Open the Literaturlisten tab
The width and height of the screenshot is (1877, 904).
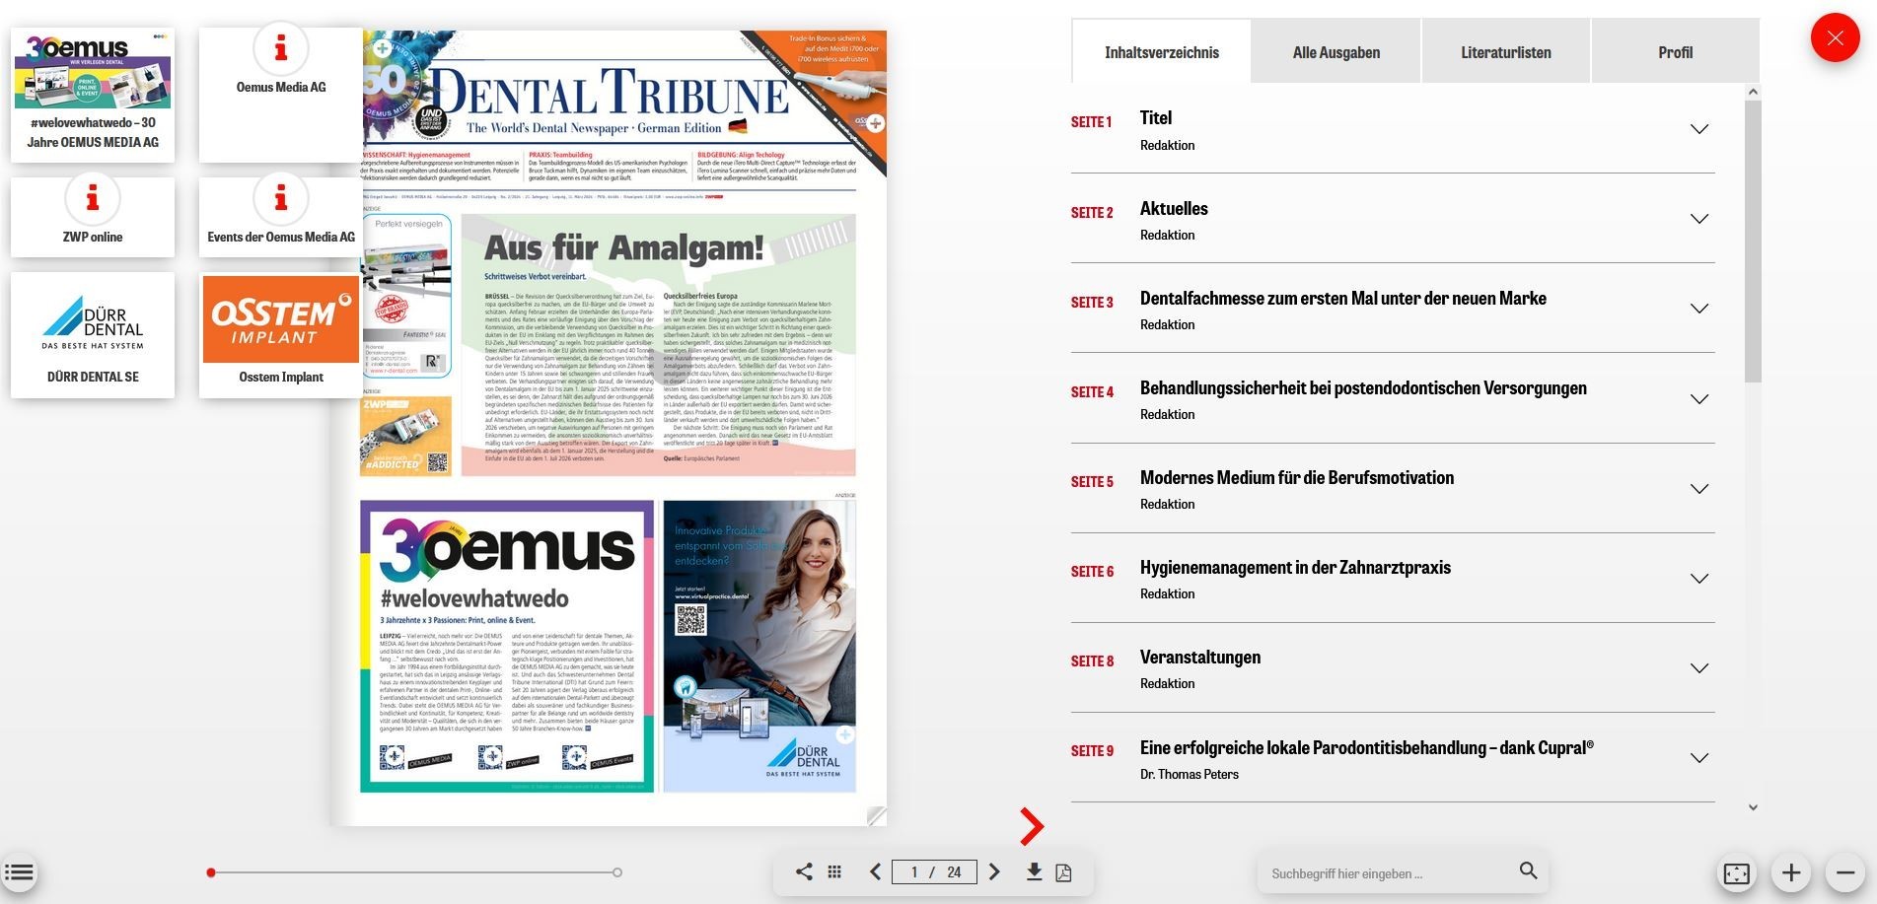[x=1505, y=52]
